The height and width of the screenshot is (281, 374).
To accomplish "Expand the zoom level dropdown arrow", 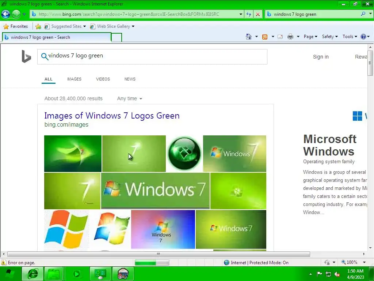I will (365, 262).
